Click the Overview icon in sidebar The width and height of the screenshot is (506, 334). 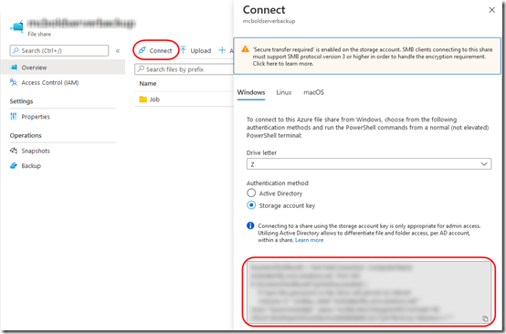pyautogui.click(x=14, y=68)
